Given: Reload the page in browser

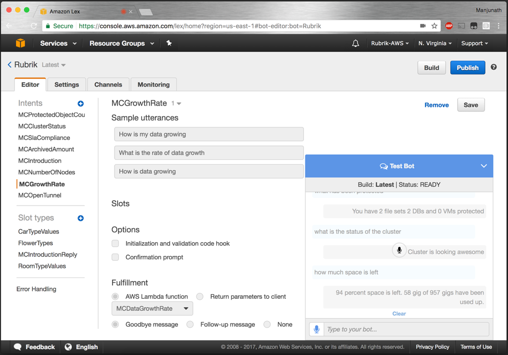Looking at the screenshot, I should coord(34,26).
